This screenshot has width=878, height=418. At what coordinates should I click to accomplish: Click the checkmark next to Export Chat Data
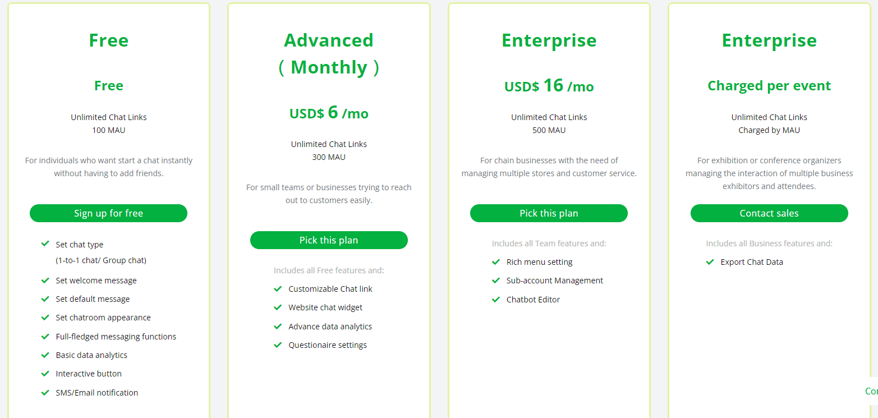coord(710,261)
